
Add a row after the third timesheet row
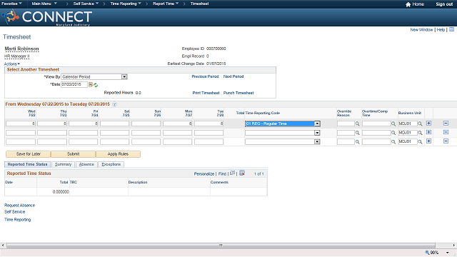click(428, 141)
